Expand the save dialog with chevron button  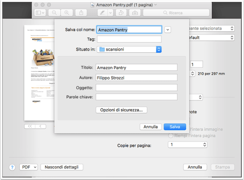point(168,30)
